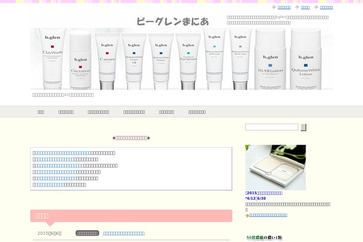Open the bold blue link starting with 2015
Image resolution: width=363 pixels, height=242 pixels.
pyautogui.click(x=264, y=193)
